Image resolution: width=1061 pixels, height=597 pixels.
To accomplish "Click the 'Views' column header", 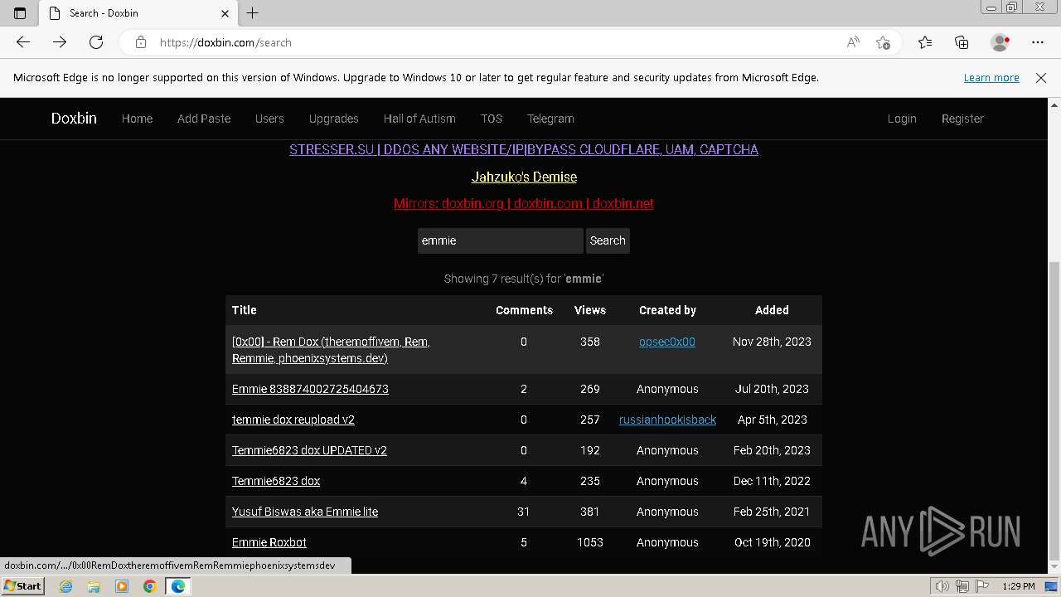I will [590, 310].
